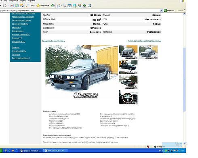Image resolution: width=198 pixels, height=158 pixels.
Task: Open History clock icon in toolbar
Action: click(x=53, y=6)
